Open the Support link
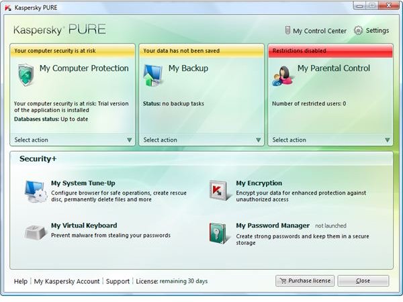 118,281
